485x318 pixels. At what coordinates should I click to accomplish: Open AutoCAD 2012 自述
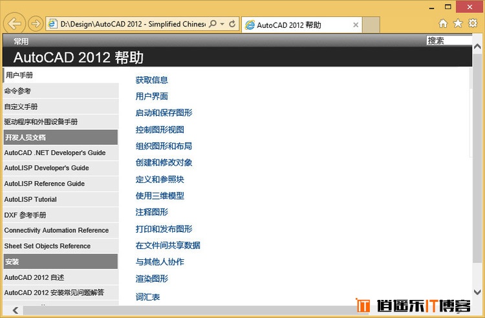tap(61, 277)
